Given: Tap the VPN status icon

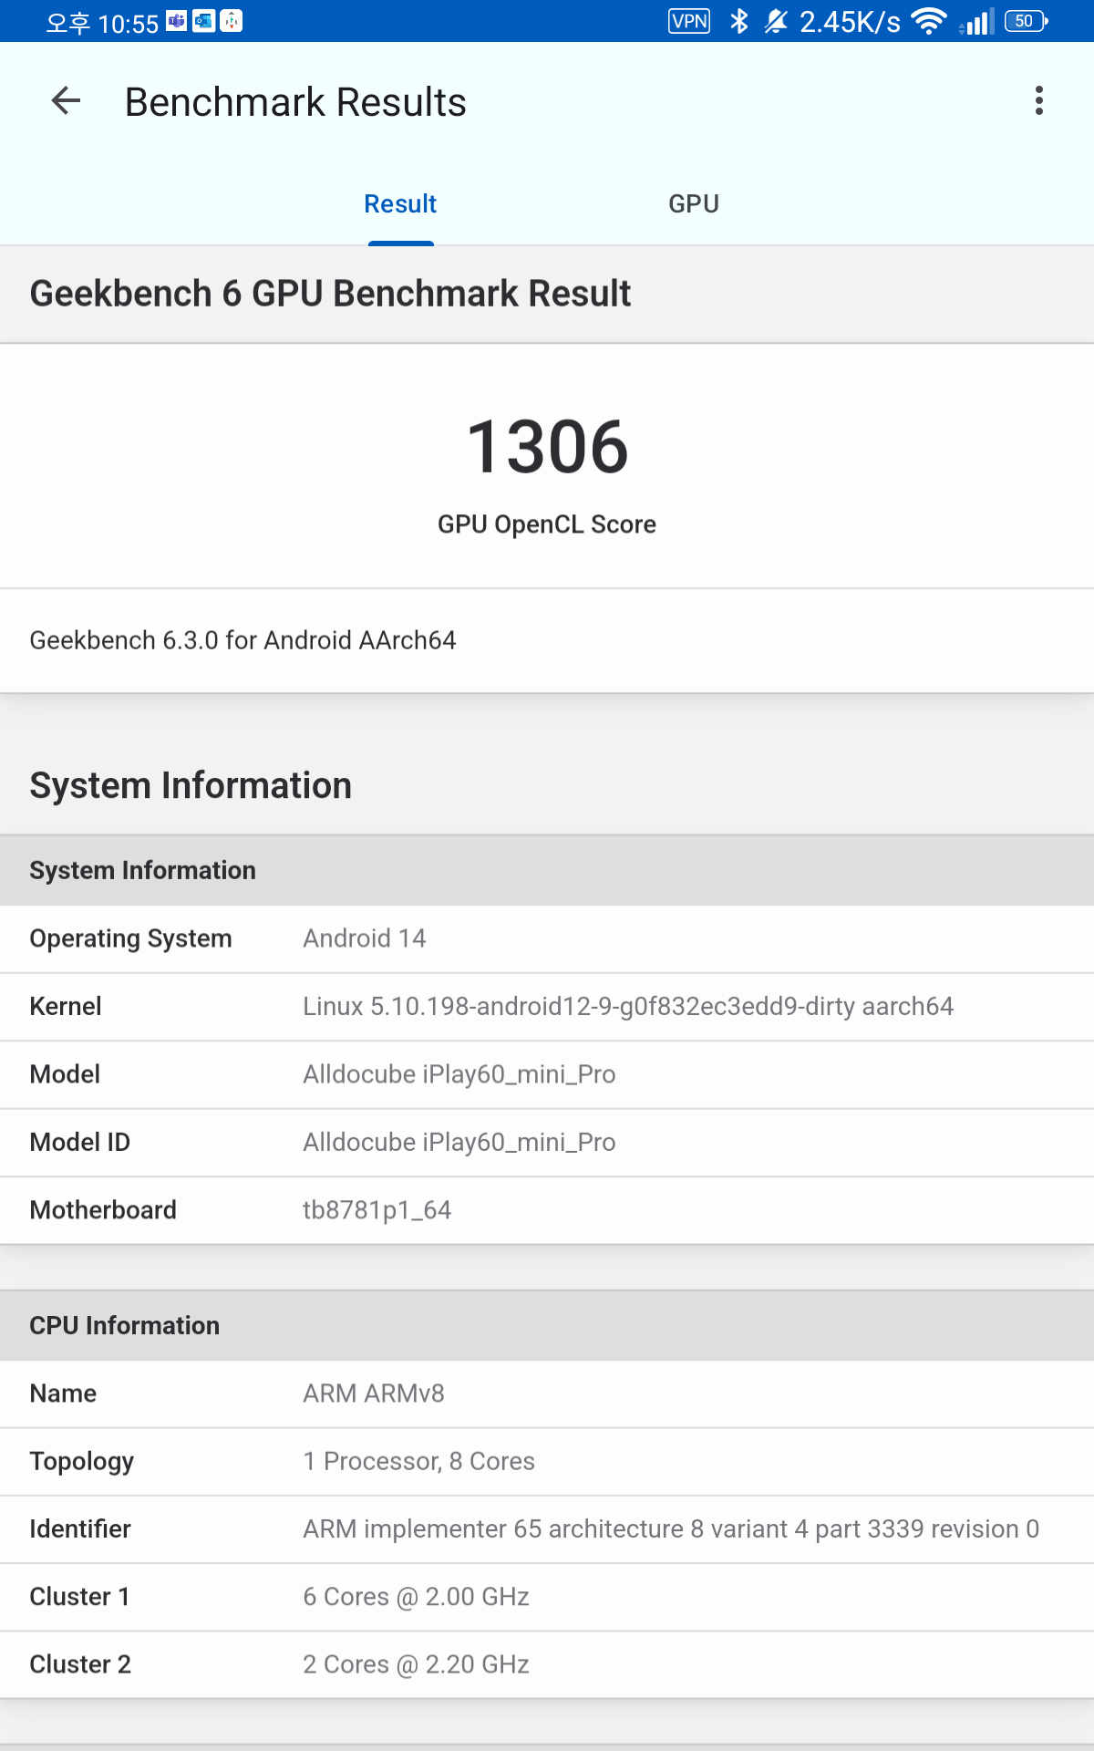Looking at the screenshot, I should click(x=689, y=21).
